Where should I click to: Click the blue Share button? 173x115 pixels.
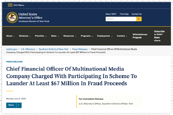[11, 105]
